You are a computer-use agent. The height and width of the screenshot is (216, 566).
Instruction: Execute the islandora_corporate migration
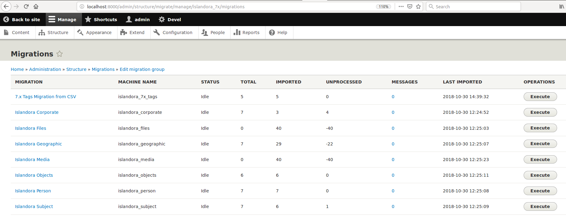(x=540, y=112)
